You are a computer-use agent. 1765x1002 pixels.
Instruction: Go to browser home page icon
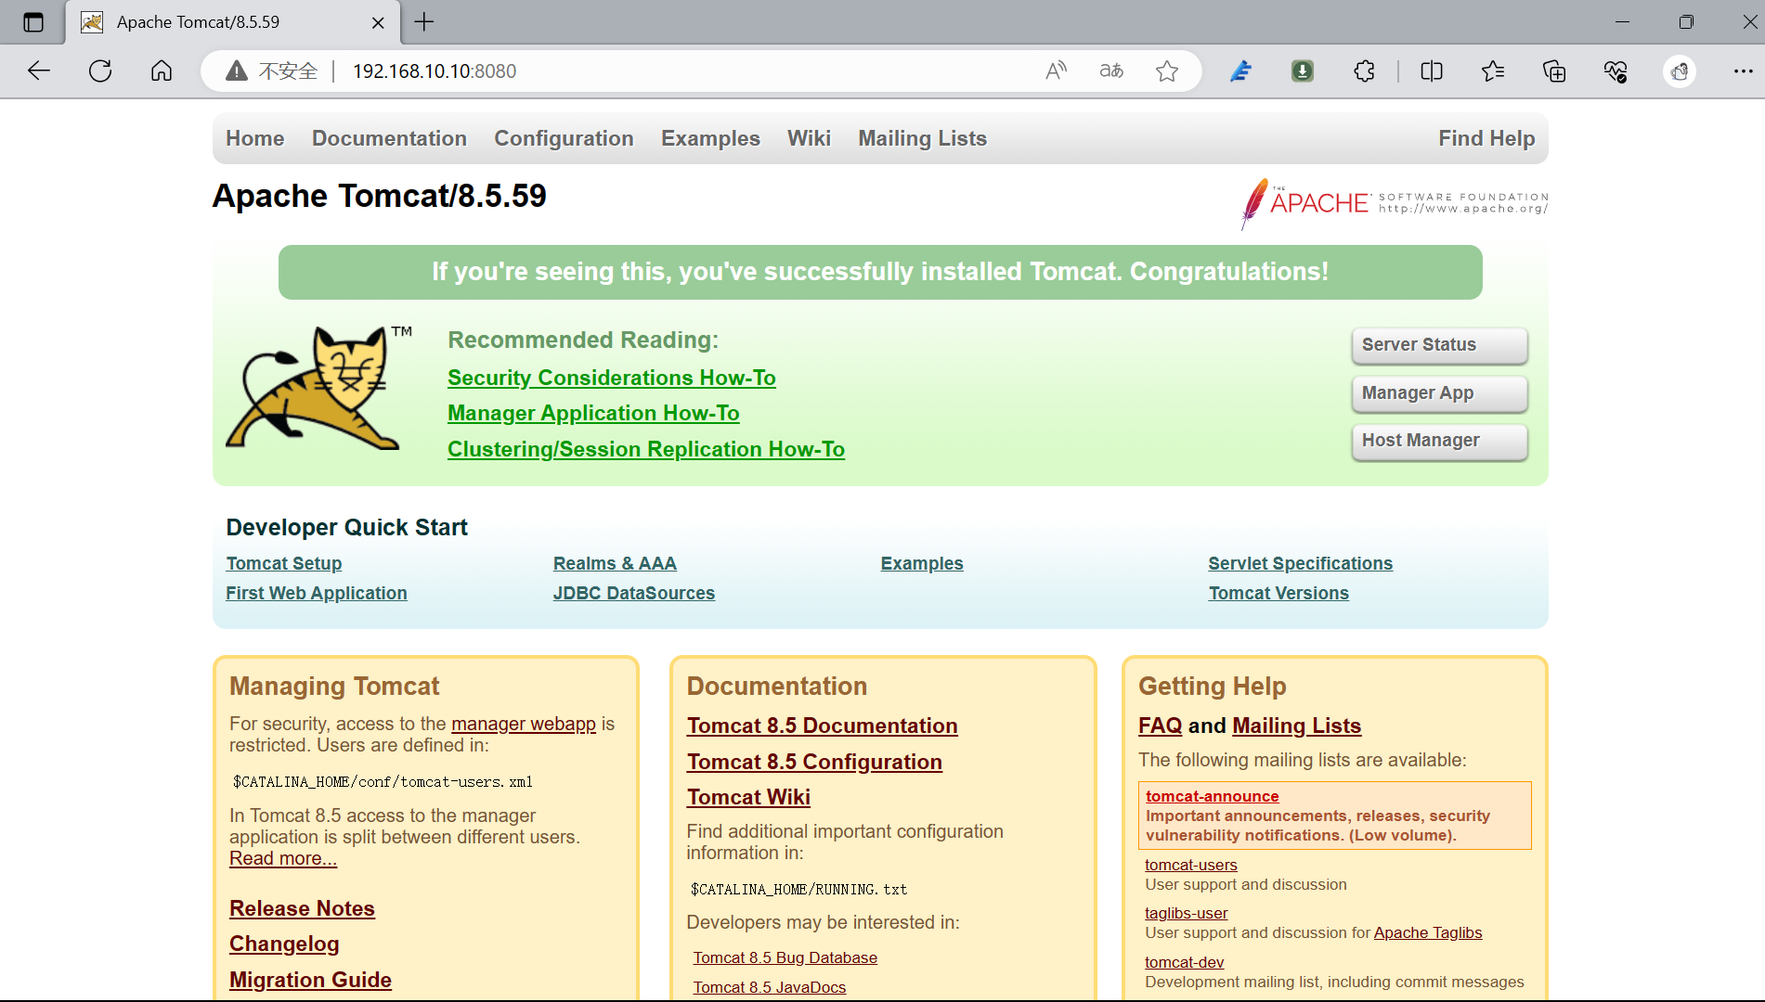162,71
